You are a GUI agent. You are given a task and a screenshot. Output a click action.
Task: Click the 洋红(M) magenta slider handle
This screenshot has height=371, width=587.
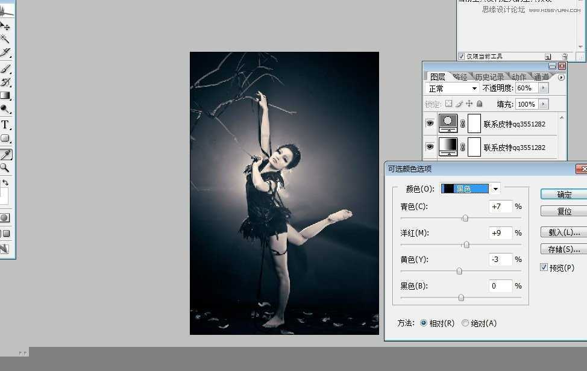[466, 245]
